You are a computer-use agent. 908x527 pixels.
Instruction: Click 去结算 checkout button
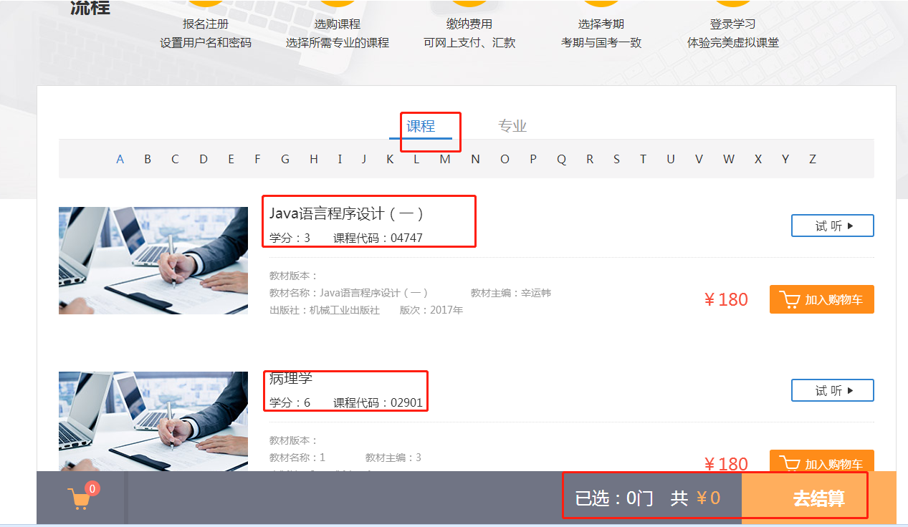tap(818, 498)
